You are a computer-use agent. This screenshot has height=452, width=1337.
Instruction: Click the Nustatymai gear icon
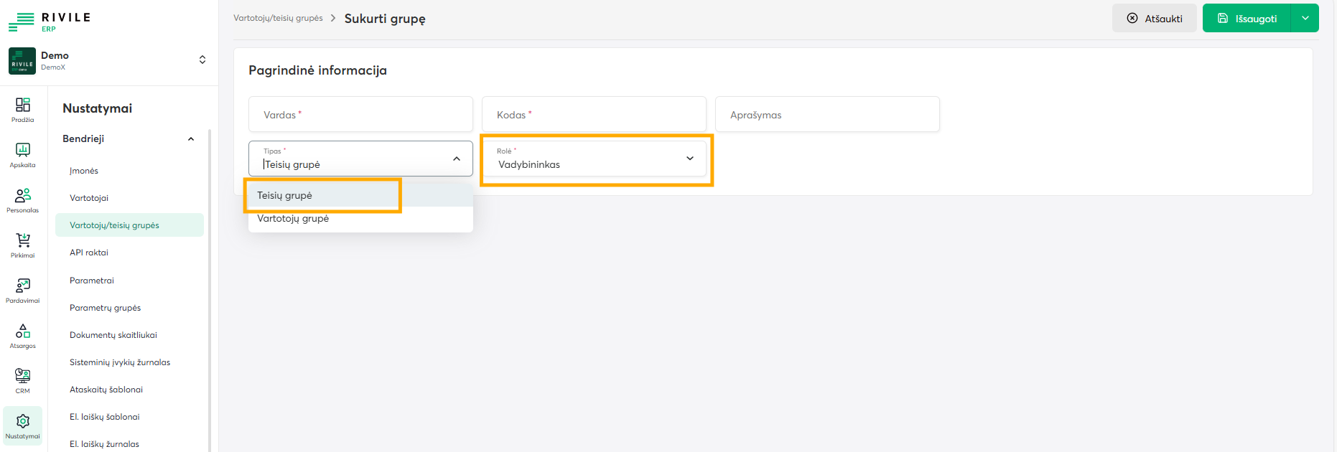coord(23,425)
